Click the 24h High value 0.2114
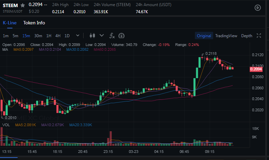 [58, 12]
